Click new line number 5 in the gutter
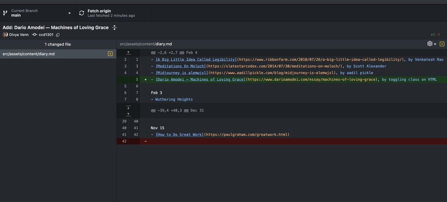The width and height of the screenshot is (447, 202). (137, 80)
